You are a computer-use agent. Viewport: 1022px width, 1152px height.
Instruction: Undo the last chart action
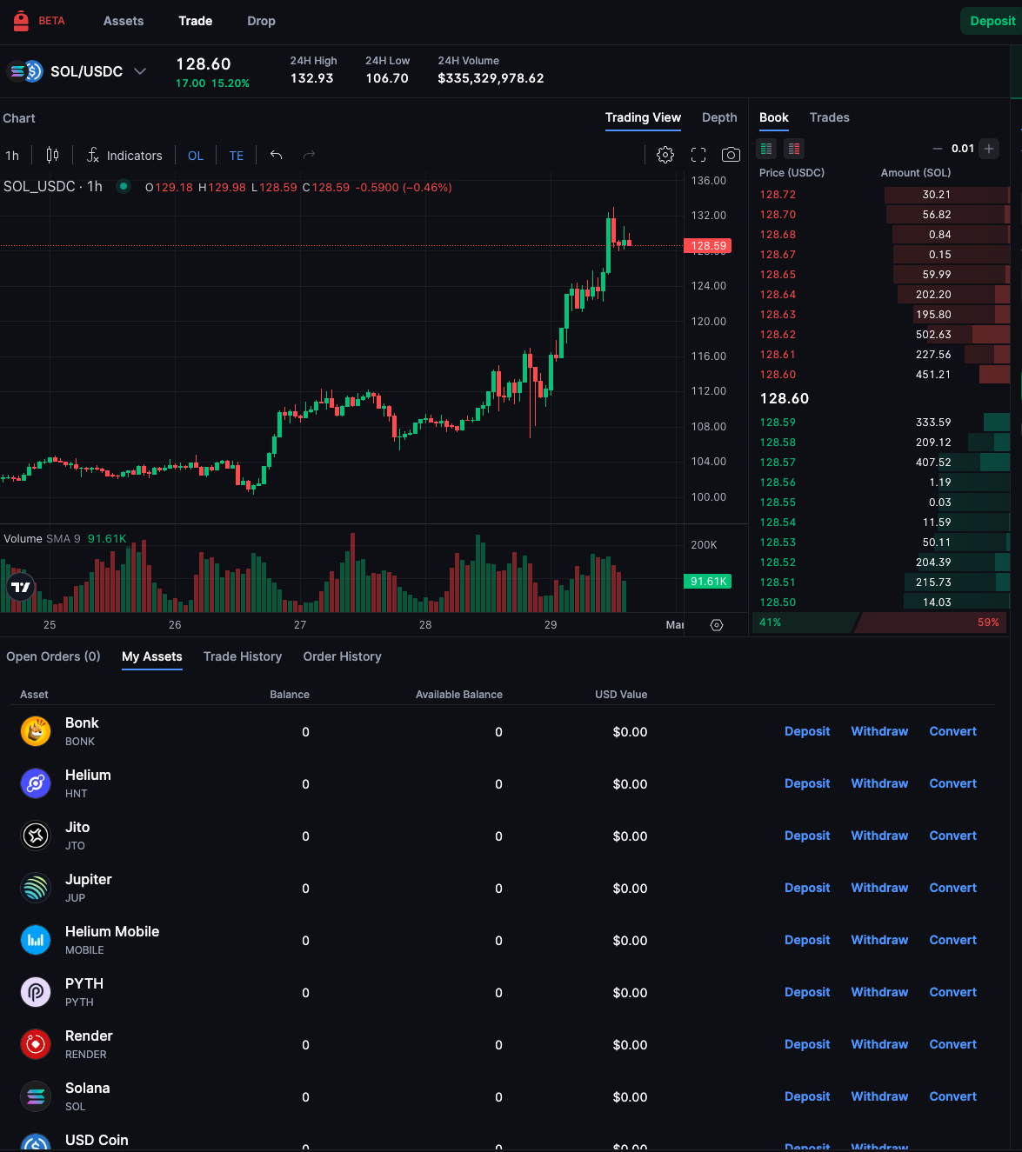[x=276, y=155]
